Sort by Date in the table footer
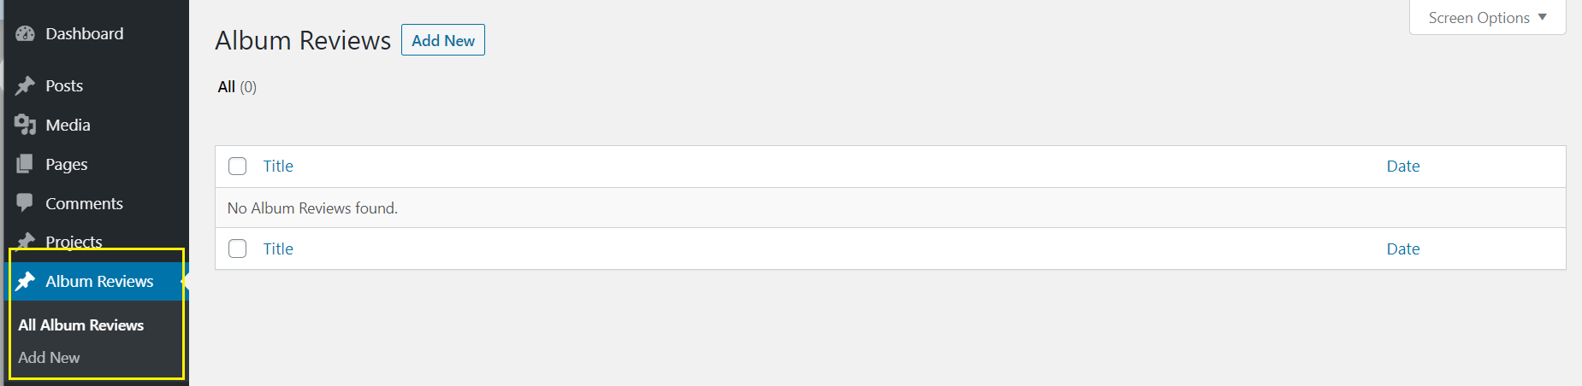Image resolution: width=1582 pixels, height=386 pixels. (x=1402, y=249)
